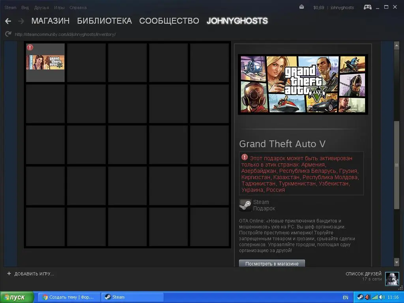Click the Посмотреть в магазине button

[272, 263]
